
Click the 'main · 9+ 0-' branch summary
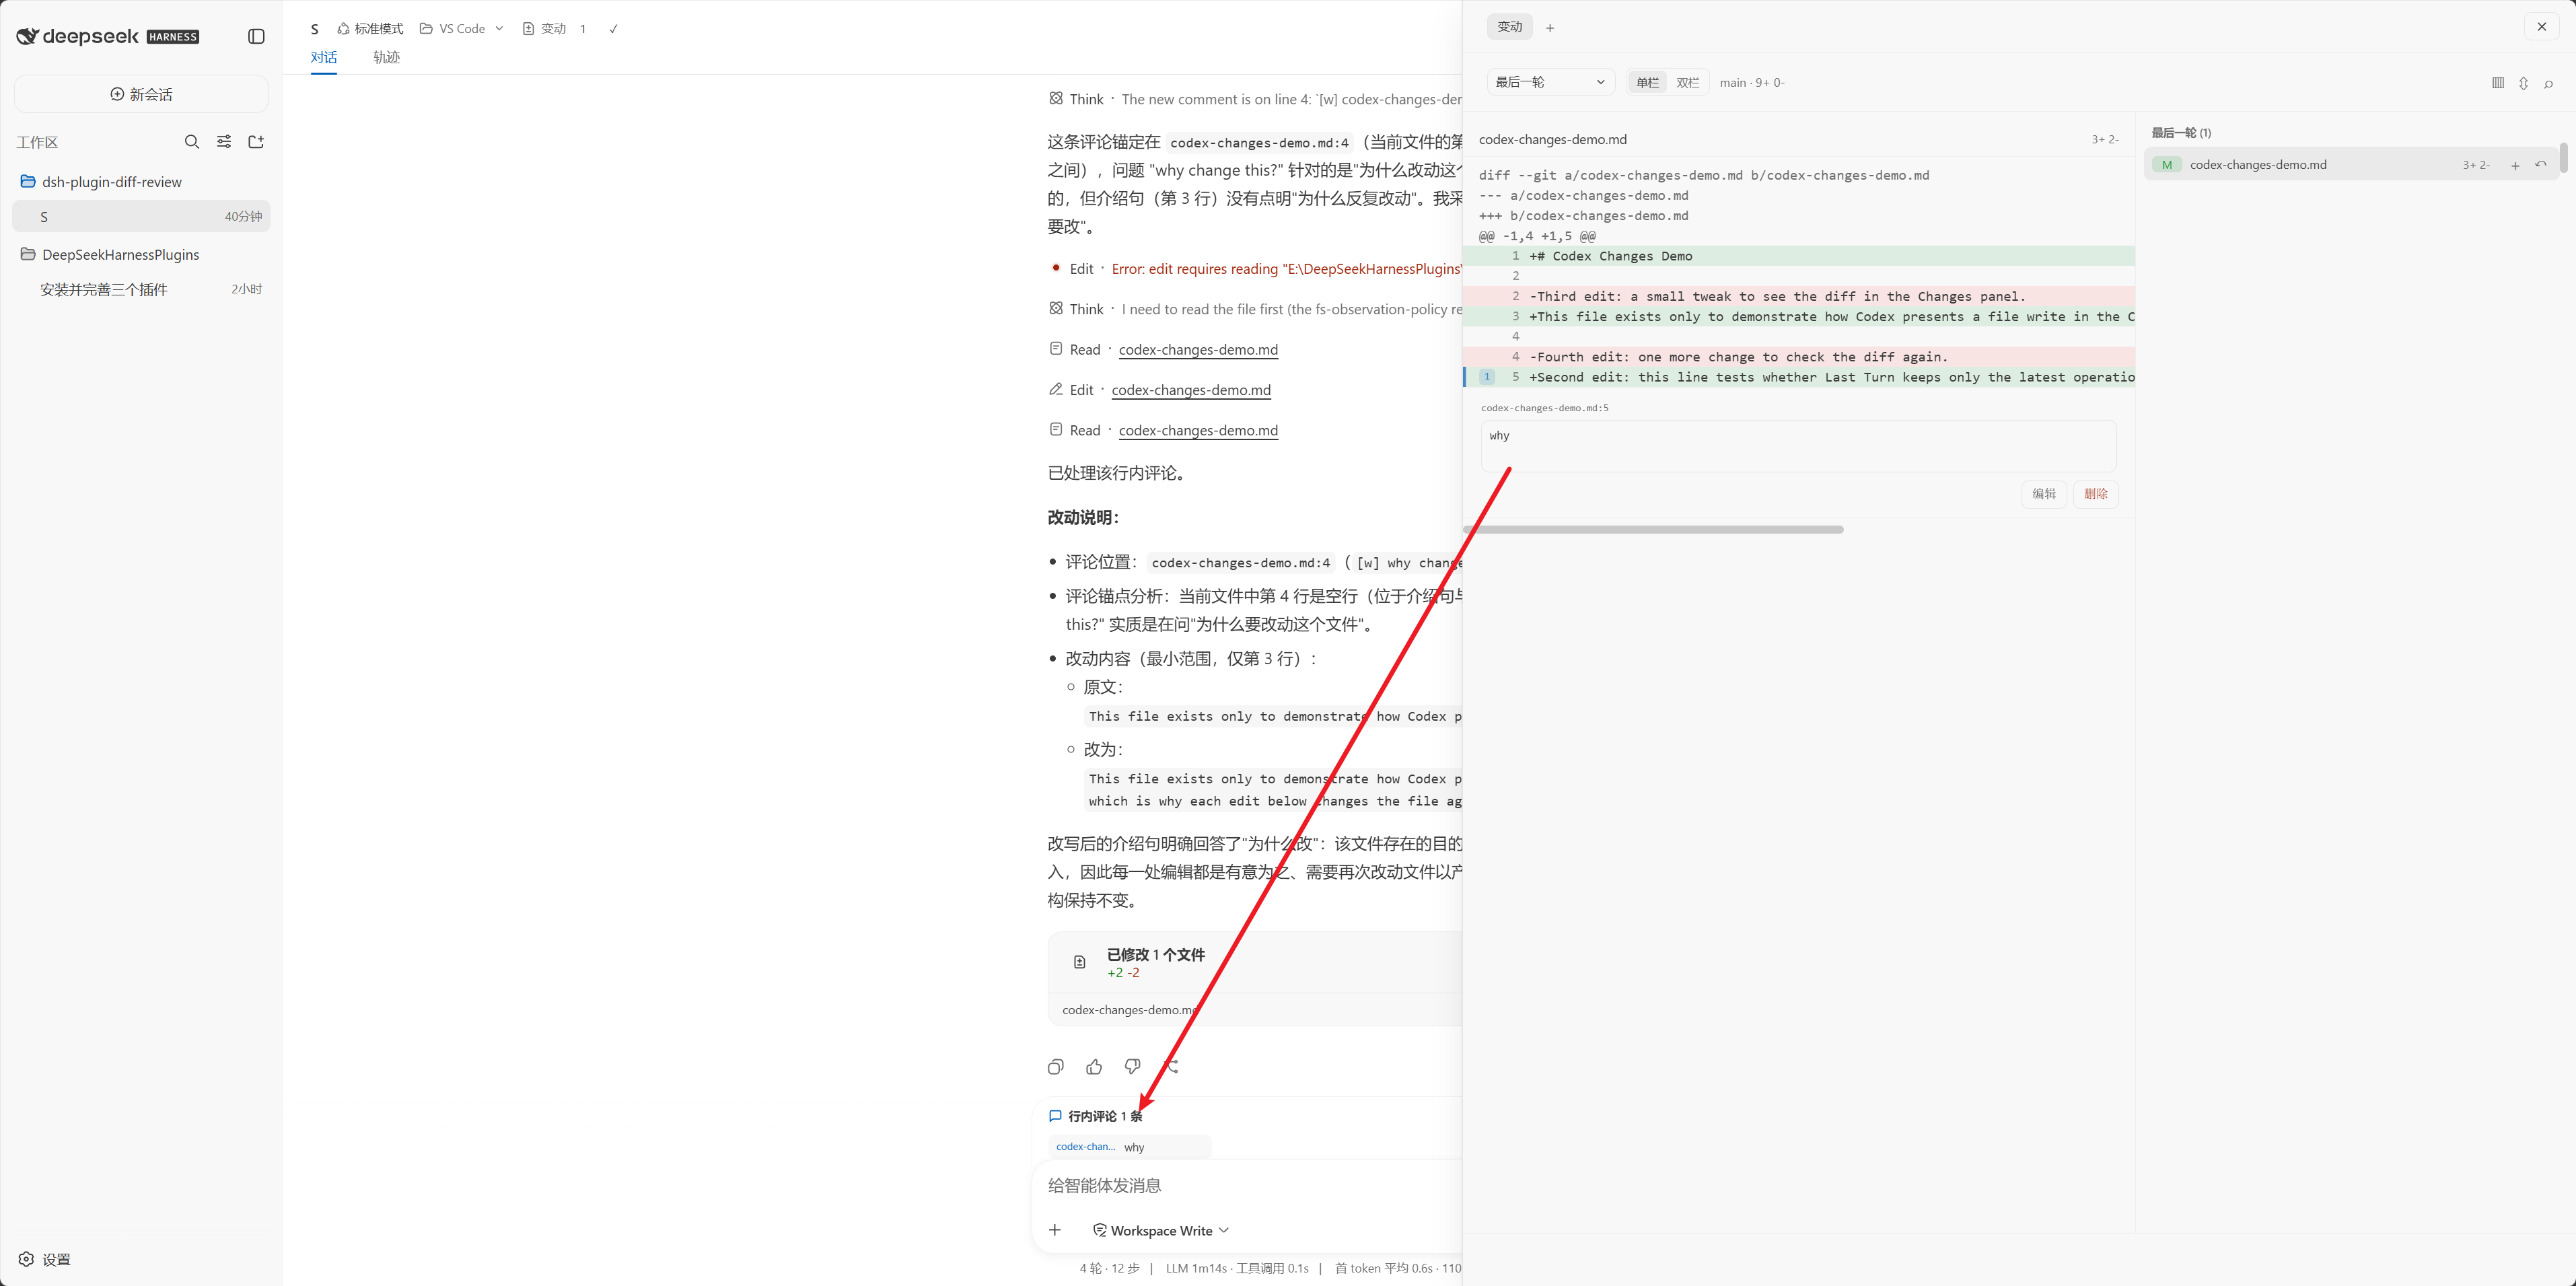tap(1752, 83)
